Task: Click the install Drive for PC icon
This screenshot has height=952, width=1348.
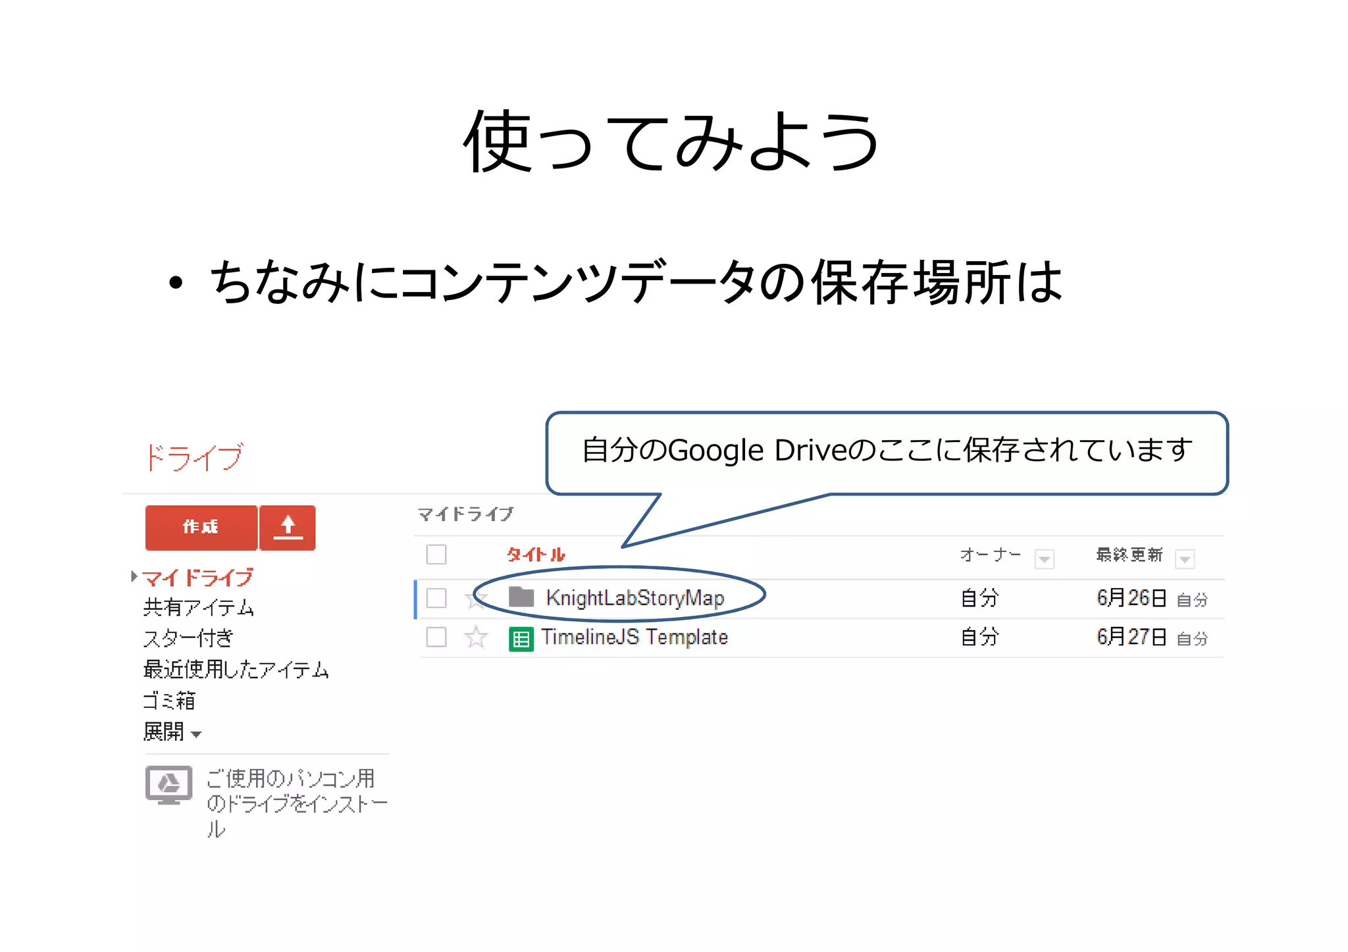Action: click(169, 785)
